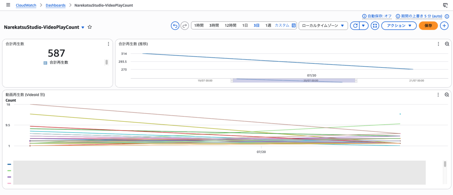Go to the CloudWatch breadcrumb link

coord(26,6)
